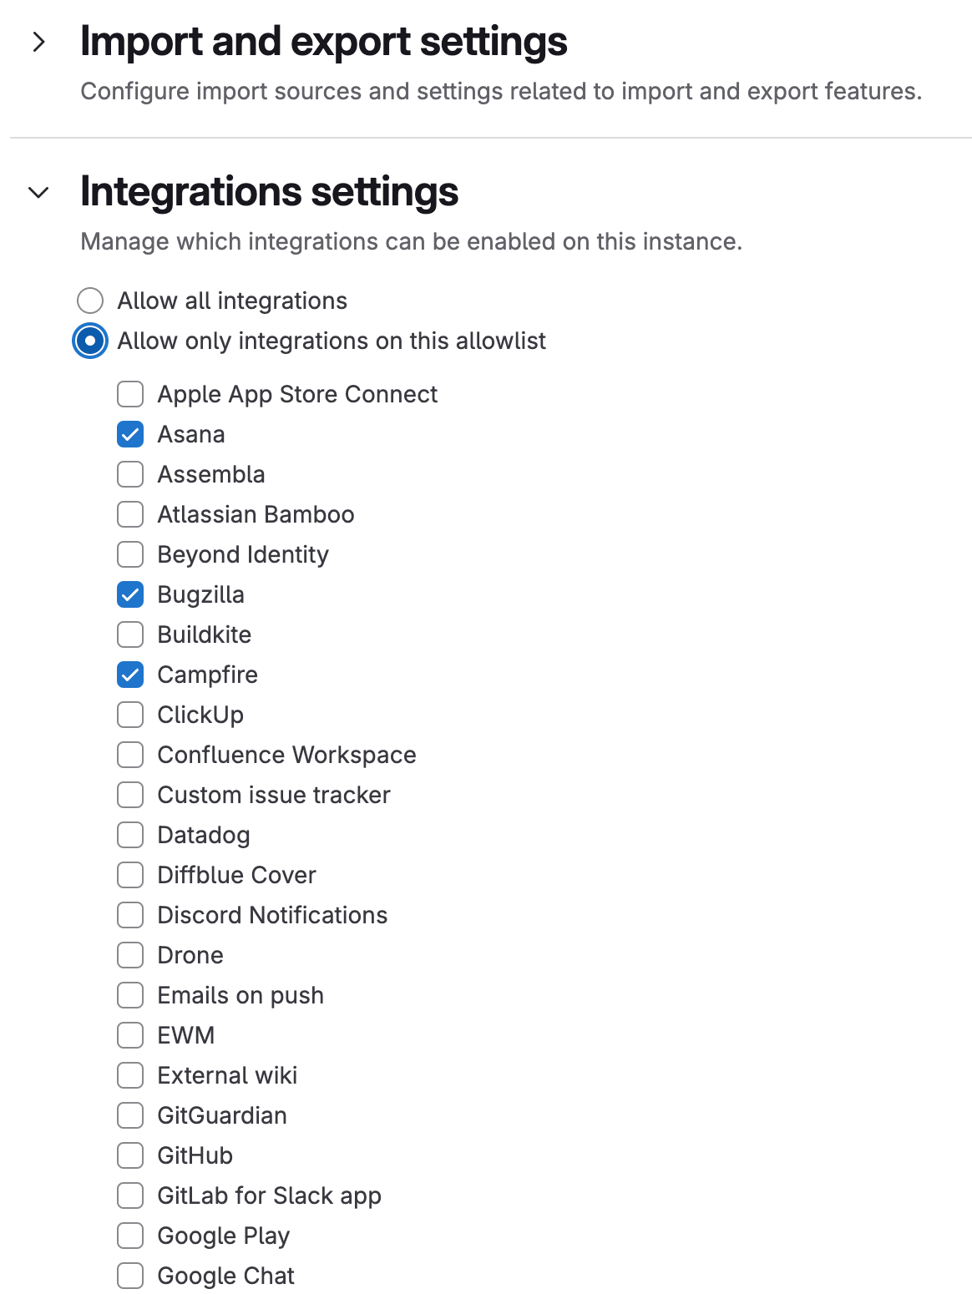Enable the ClickUp integration checkbox
Image resolution: width=972 pixels, height=1294 pixels.
(x=130, y=715)
